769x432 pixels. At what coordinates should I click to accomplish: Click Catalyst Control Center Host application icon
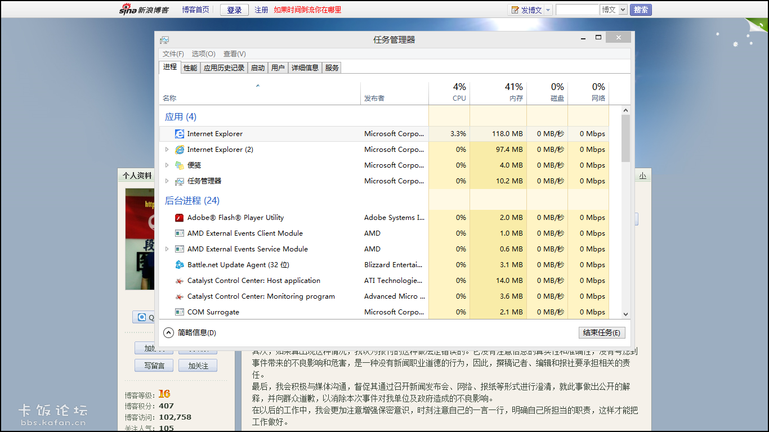click(180, 281)
